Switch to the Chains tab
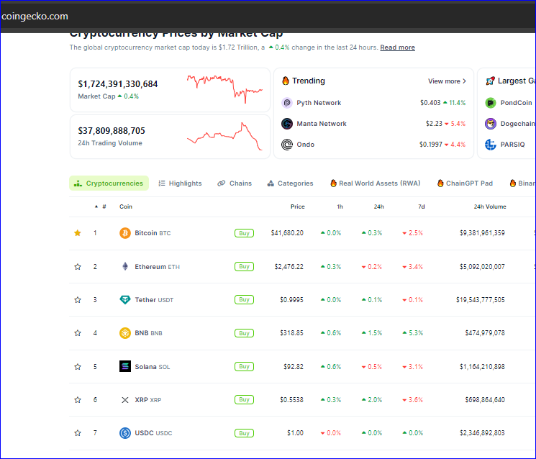The height and width of the screenshot is (459, 536). tap(235, 183)
